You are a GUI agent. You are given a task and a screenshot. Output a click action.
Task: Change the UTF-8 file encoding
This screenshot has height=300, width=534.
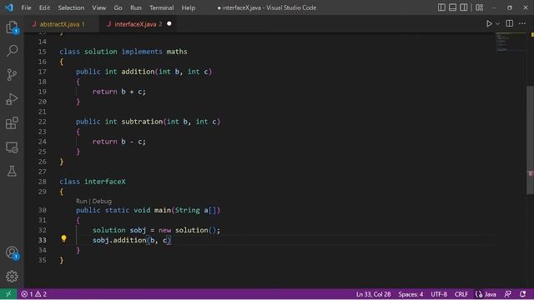tap(439, 294)
